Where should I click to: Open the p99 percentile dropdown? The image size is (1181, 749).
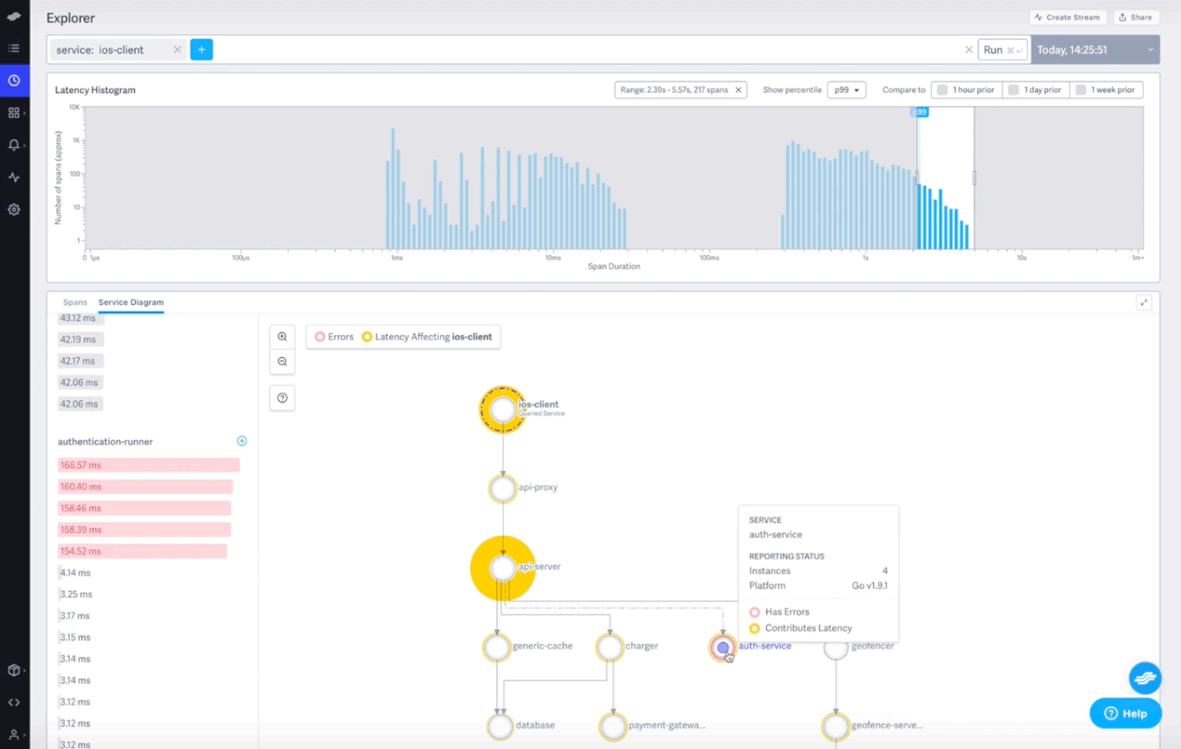coord(846,90)
